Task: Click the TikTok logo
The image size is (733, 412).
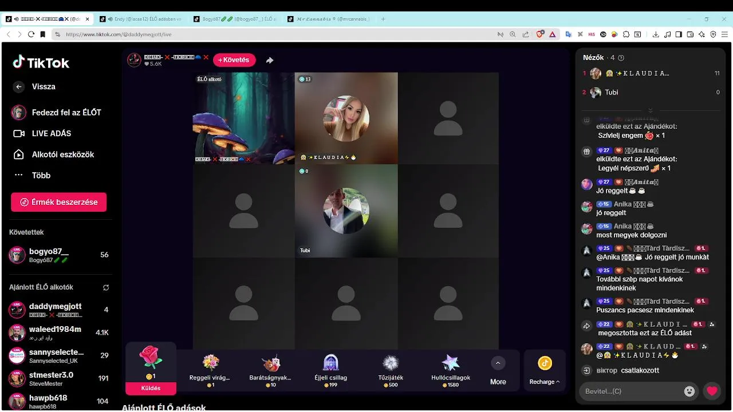Action: click(41, 62)
